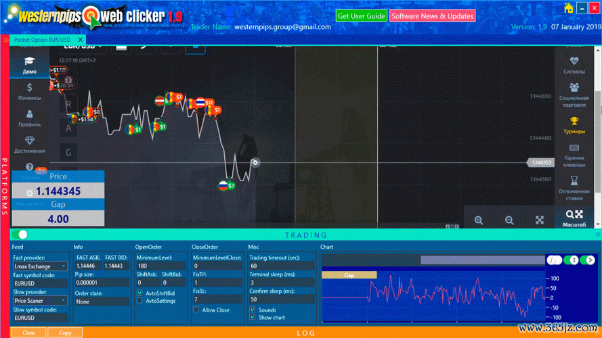Click Trading timeout field 60

[282, 266]
